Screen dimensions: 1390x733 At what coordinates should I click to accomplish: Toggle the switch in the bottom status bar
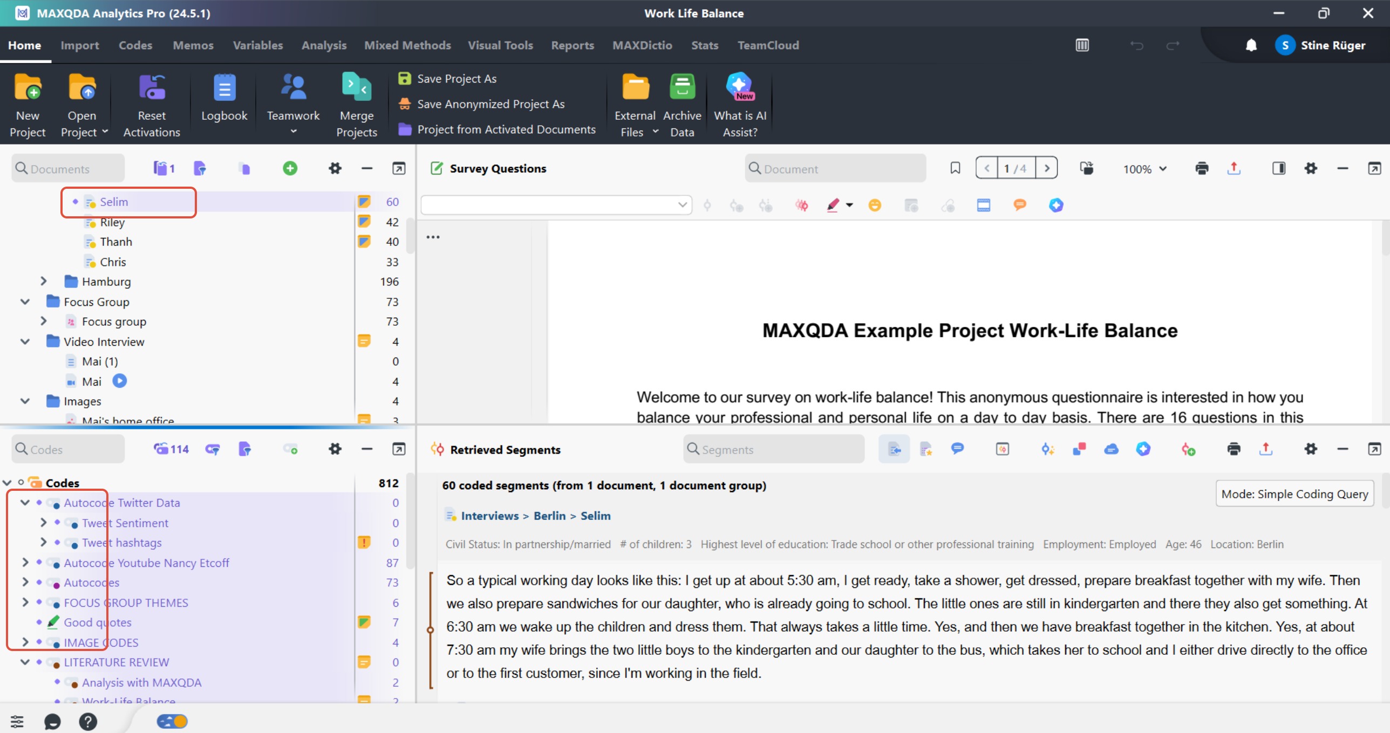pos(172,721)
